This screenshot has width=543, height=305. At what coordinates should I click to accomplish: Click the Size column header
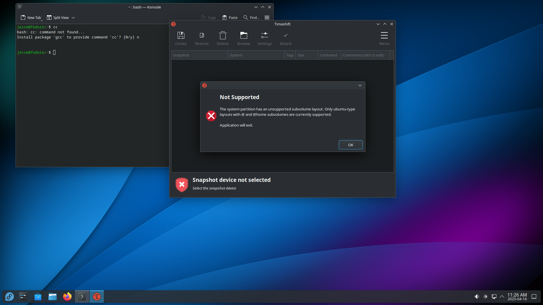pos(307,55)
